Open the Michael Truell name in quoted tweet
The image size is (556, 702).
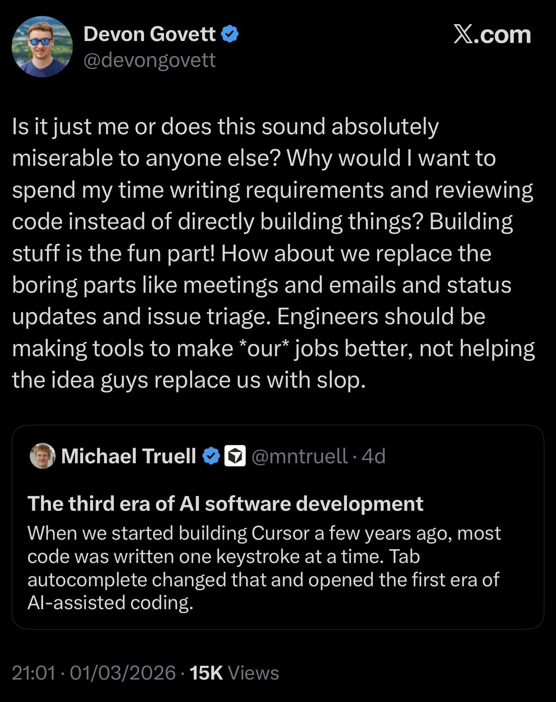pos(128,456)
